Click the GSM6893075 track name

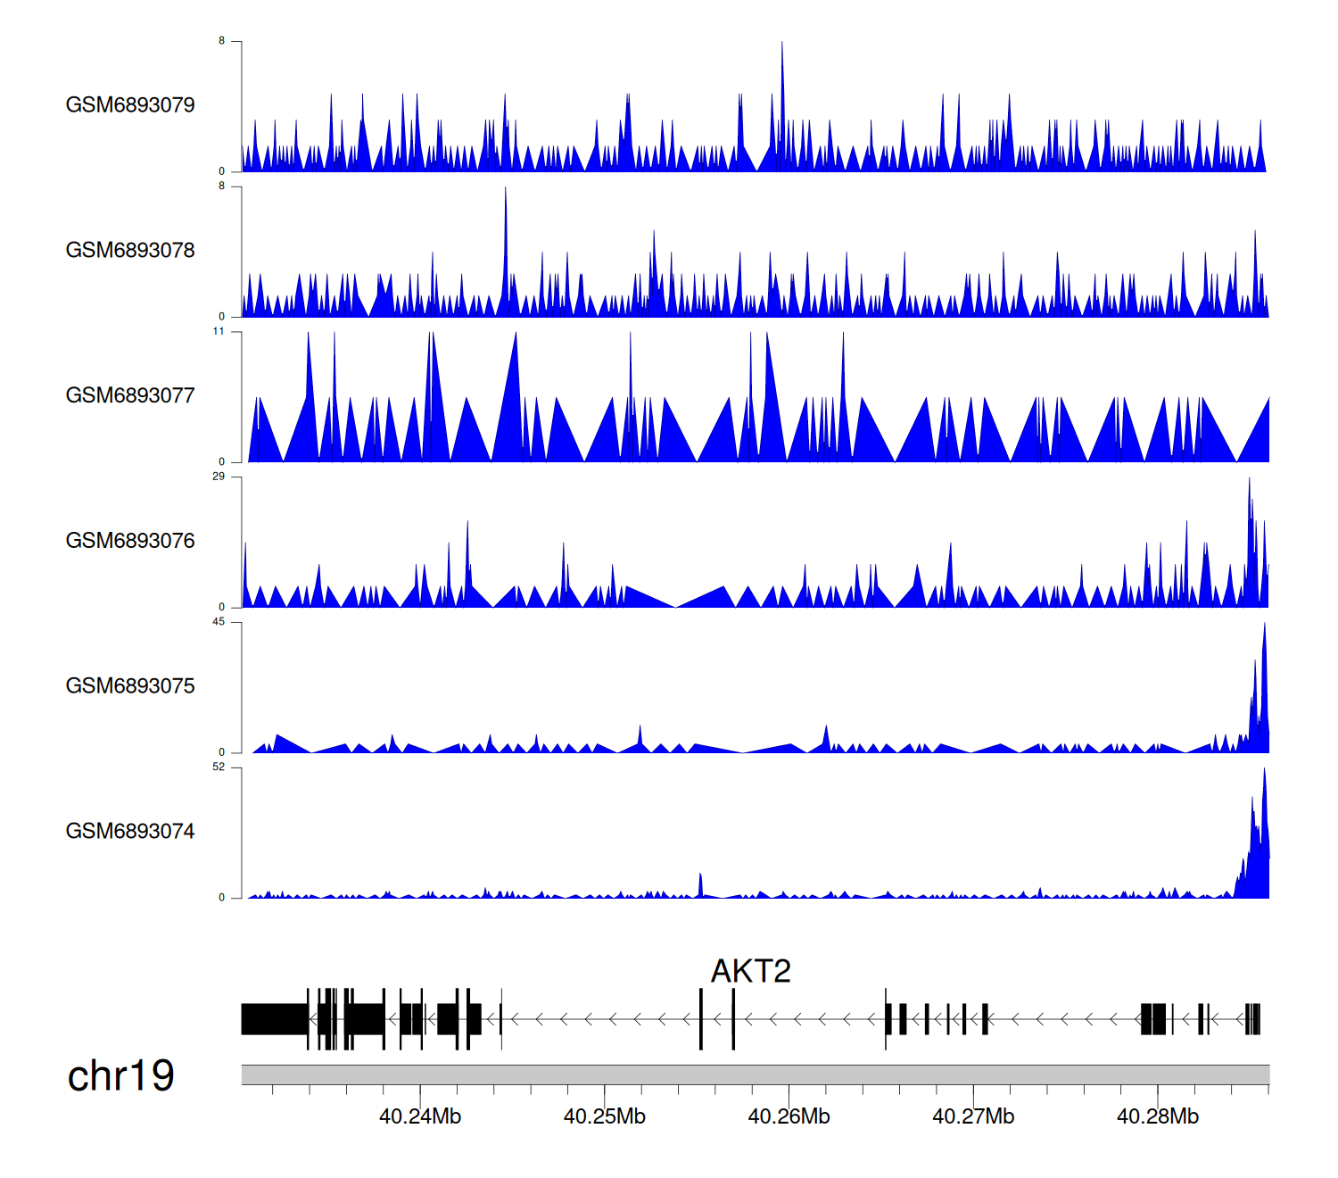click(x=130, y=686)
